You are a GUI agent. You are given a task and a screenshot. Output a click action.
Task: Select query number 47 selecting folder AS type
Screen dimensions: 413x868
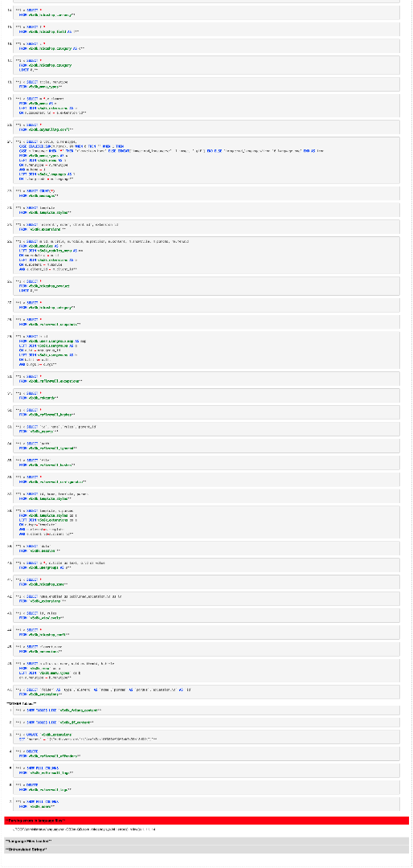pos(206,692)
